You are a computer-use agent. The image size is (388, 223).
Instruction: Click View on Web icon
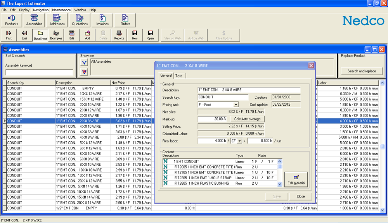coord(173,35)
